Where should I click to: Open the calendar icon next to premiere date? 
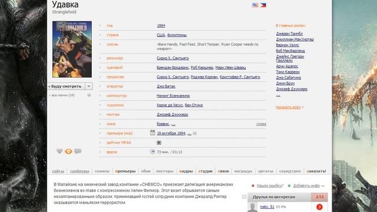153,132
